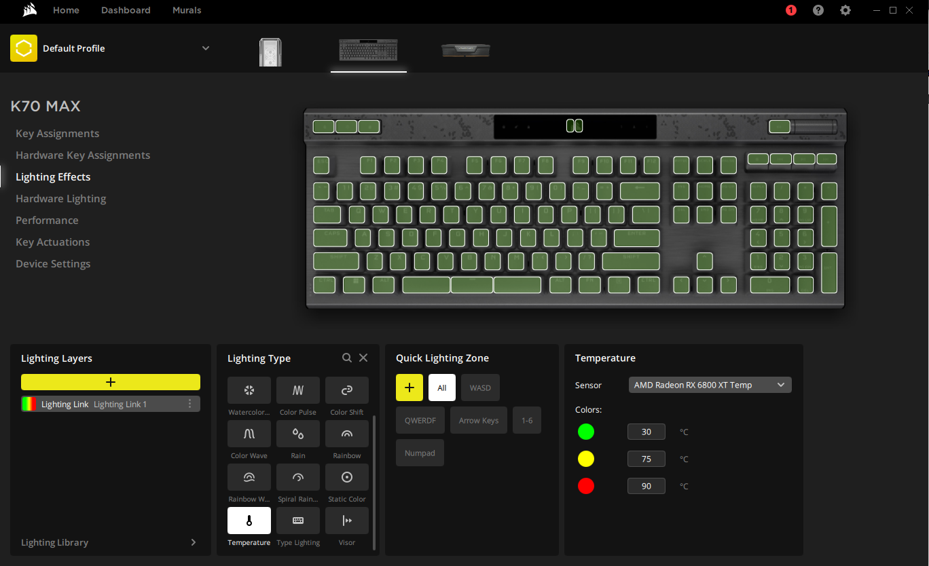This screenshot has height=566, width=929.
Task: Select the QWERDF quick lighting zone
Action: (420, 420)
